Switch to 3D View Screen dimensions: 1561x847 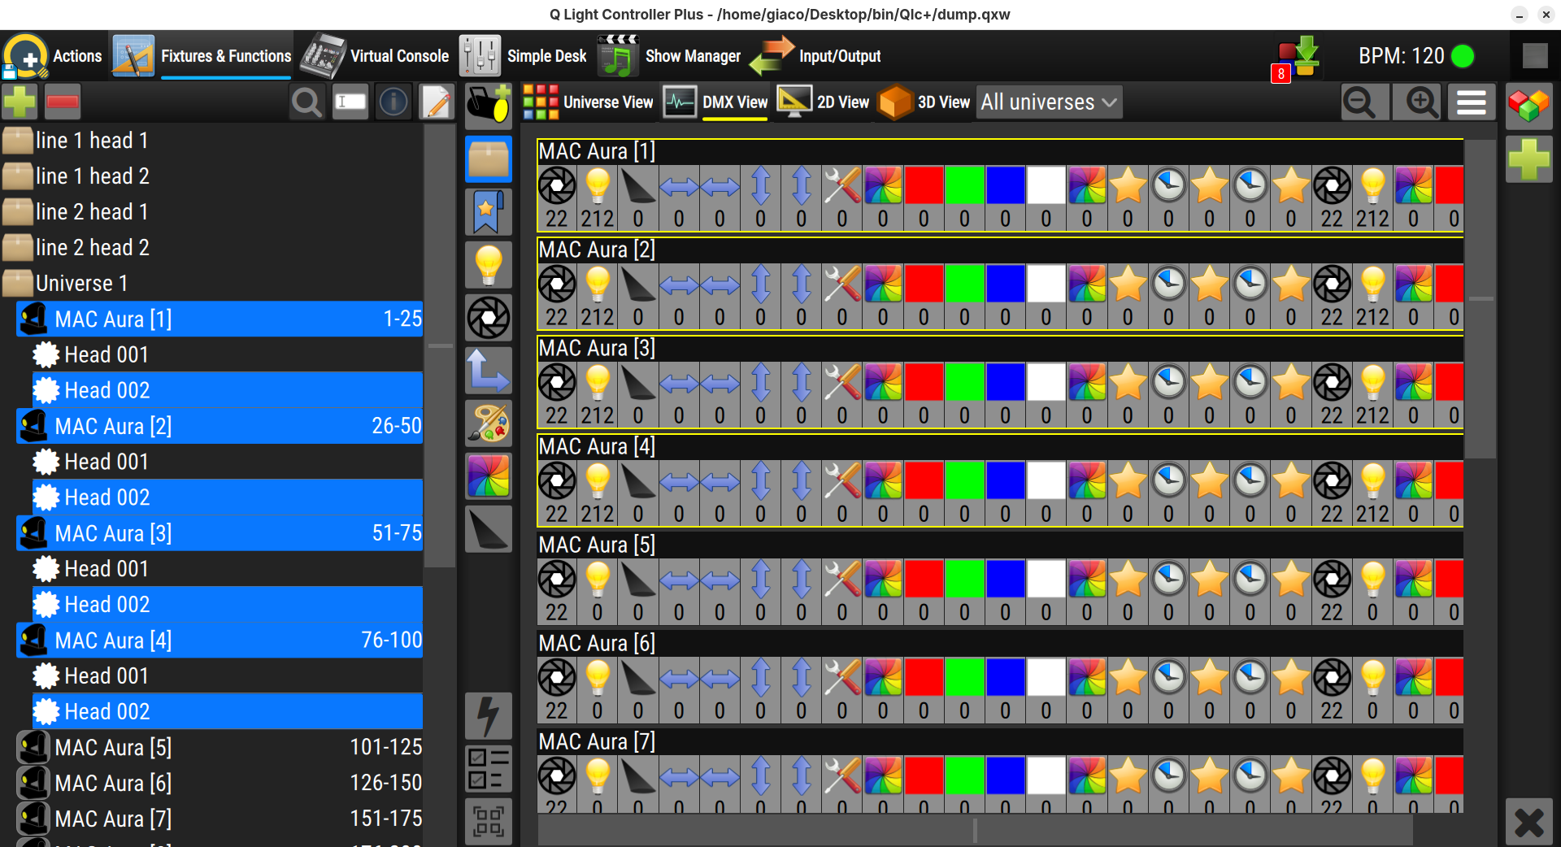pyautogui.click(x=924, y=102)
